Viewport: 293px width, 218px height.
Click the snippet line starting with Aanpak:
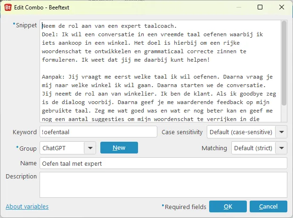157,77
